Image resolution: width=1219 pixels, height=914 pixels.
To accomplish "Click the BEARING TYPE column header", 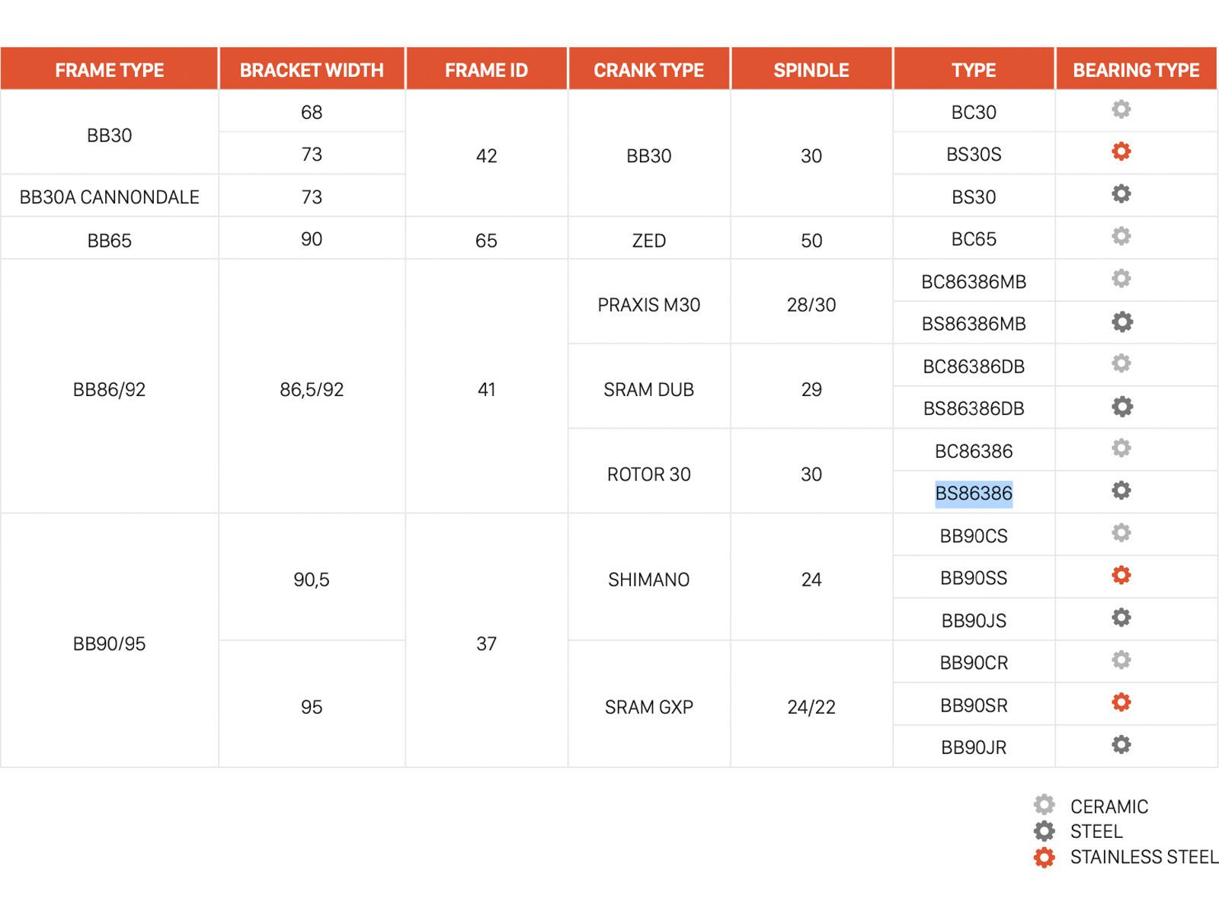I will 1136,69.
